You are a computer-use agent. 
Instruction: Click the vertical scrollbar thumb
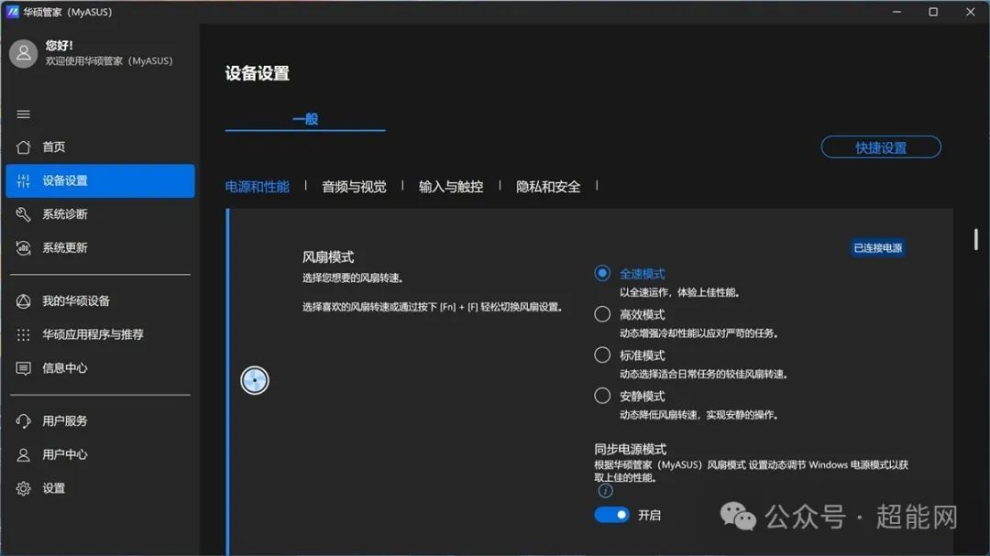[975, 239]
